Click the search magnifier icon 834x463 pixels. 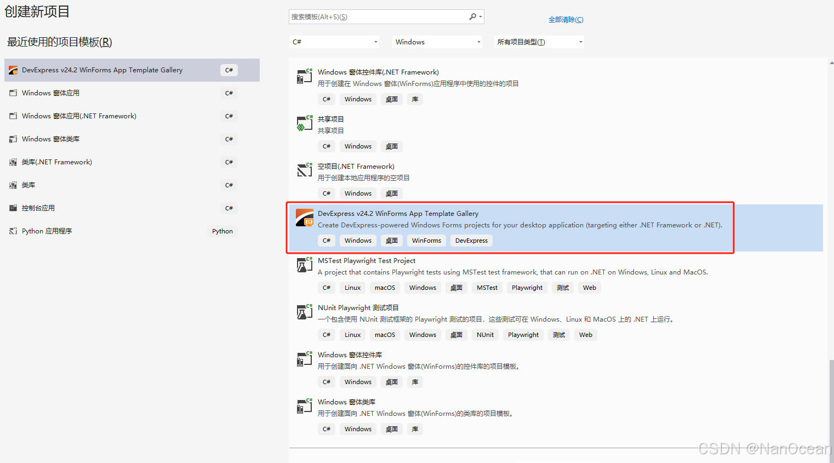pos(472,17)
